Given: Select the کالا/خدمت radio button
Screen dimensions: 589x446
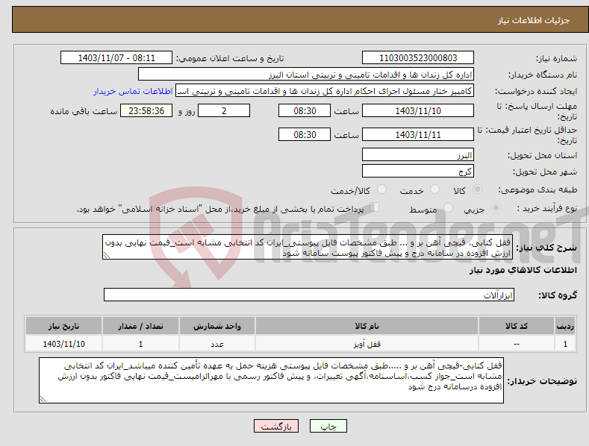Looking at the screenshot, I should point(381,189).
